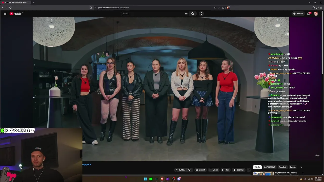324x182 pixels.
Task: Create a clip with Klip button
Action: point(225,170)
